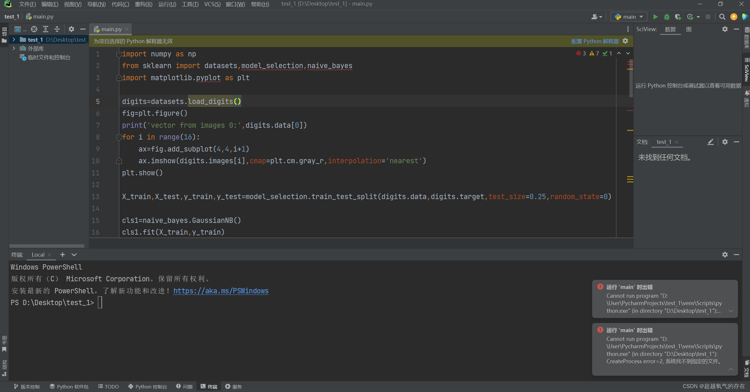Open the aka.ms/PSWindows hyperlink in terminal
This screenshot has width=750, height=392.
[221, 291]
